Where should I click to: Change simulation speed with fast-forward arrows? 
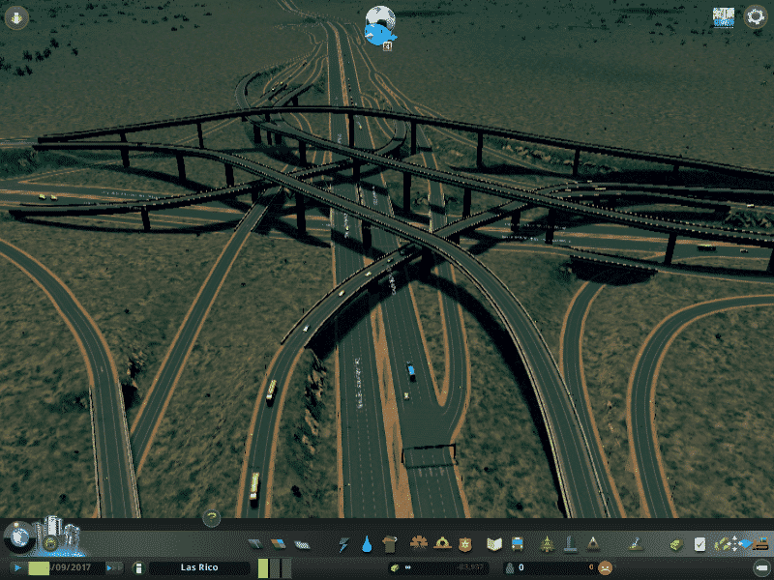114,568
